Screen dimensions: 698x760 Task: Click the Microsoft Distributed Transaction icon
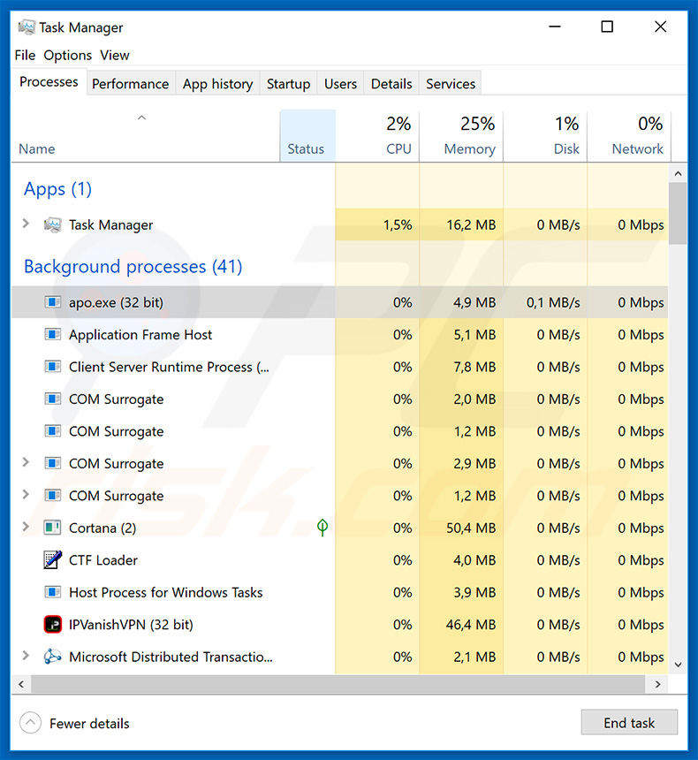coord(52,657)
